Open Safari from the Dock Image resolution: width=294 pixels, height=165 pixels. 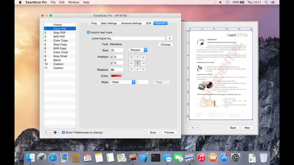[x=53, y=157]
